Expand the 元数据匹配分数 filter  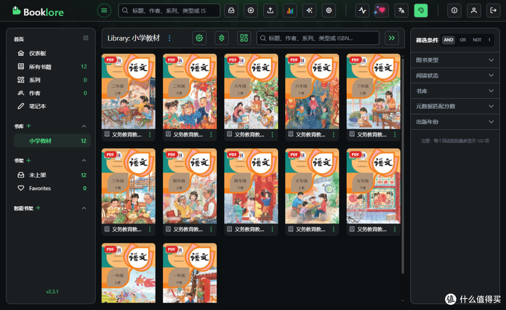(455, 106)
